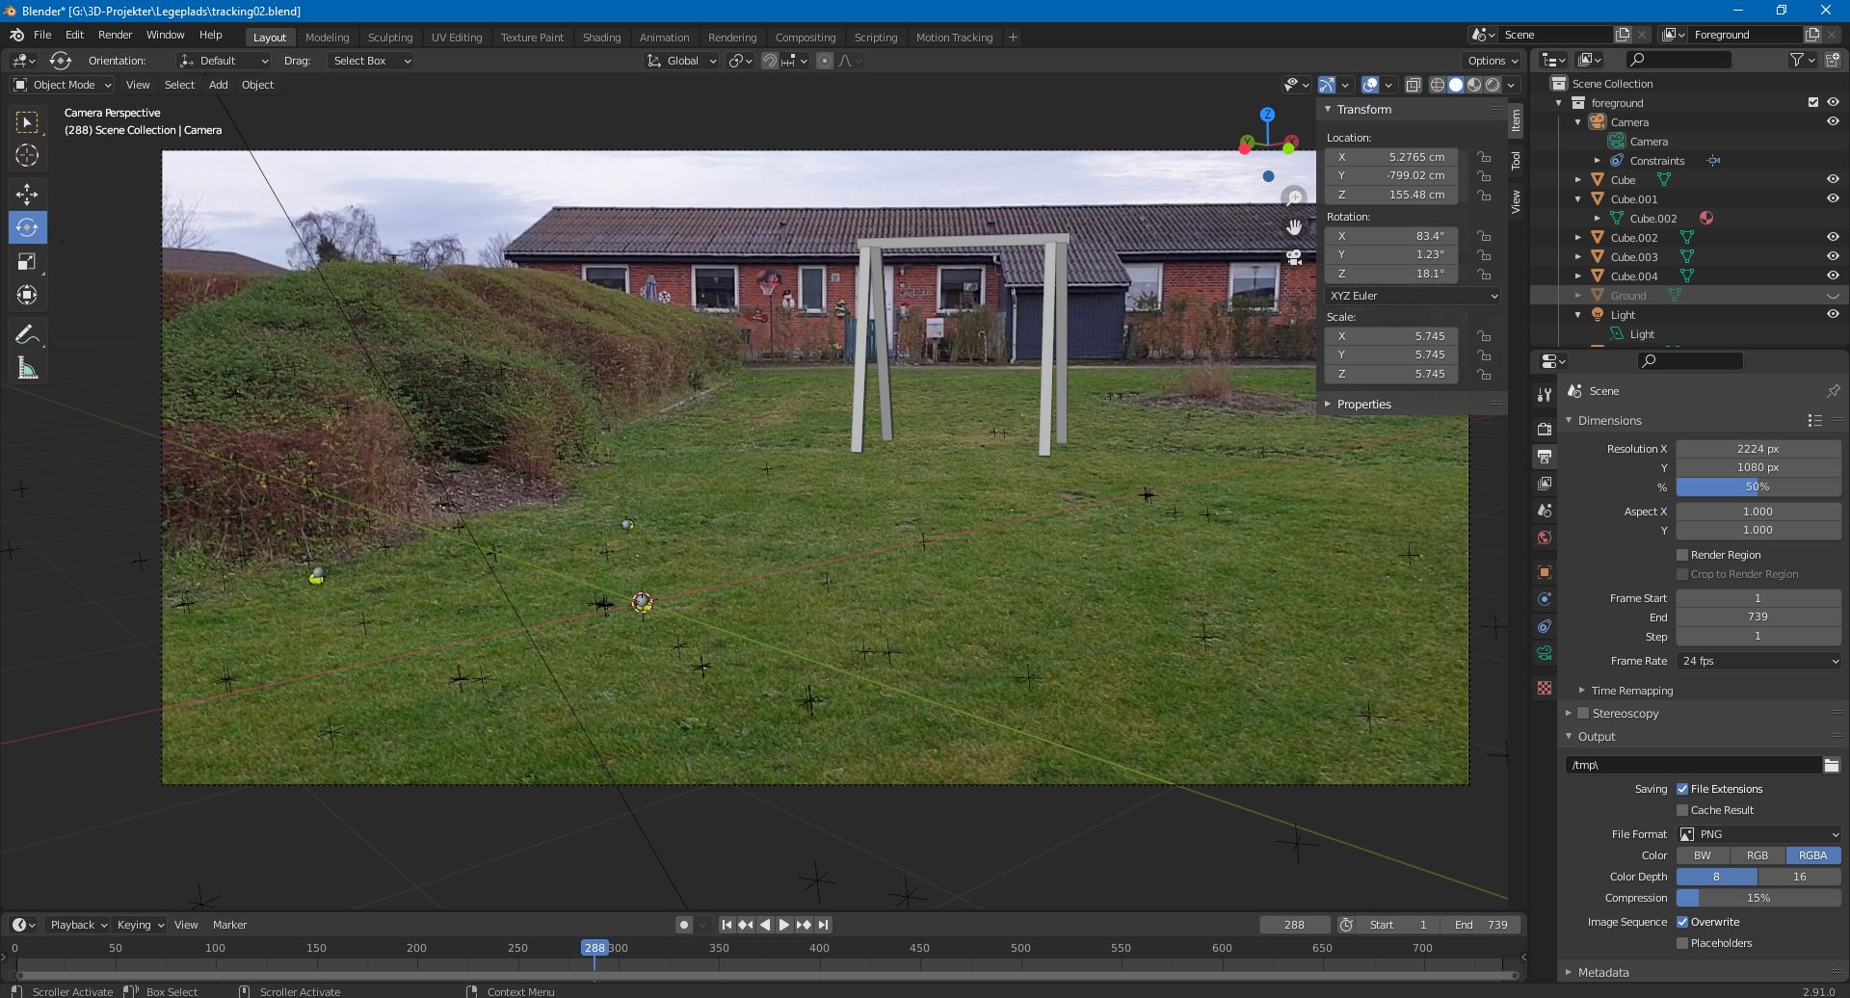Click the pan view hand icon
Viewport: 1850px width, 998px height.
click(x=1294, y=227)
